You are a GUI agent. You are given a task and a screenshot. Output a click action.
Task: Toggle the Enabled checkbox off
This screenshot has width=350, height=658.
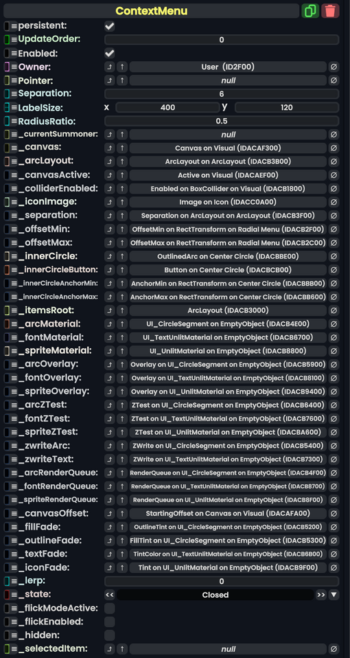tap(109, 54)
